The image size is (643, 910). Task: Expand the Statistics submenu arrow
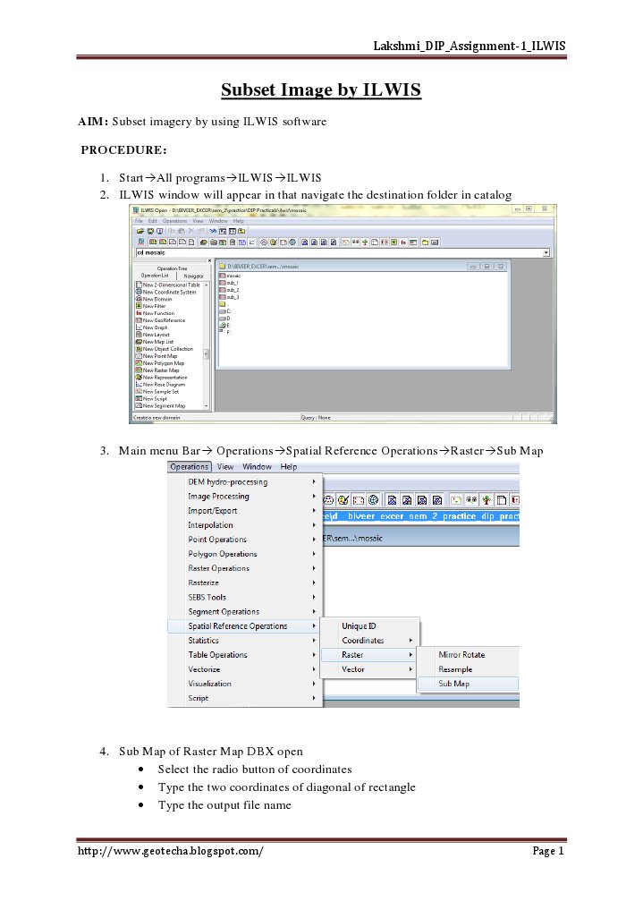314,640
